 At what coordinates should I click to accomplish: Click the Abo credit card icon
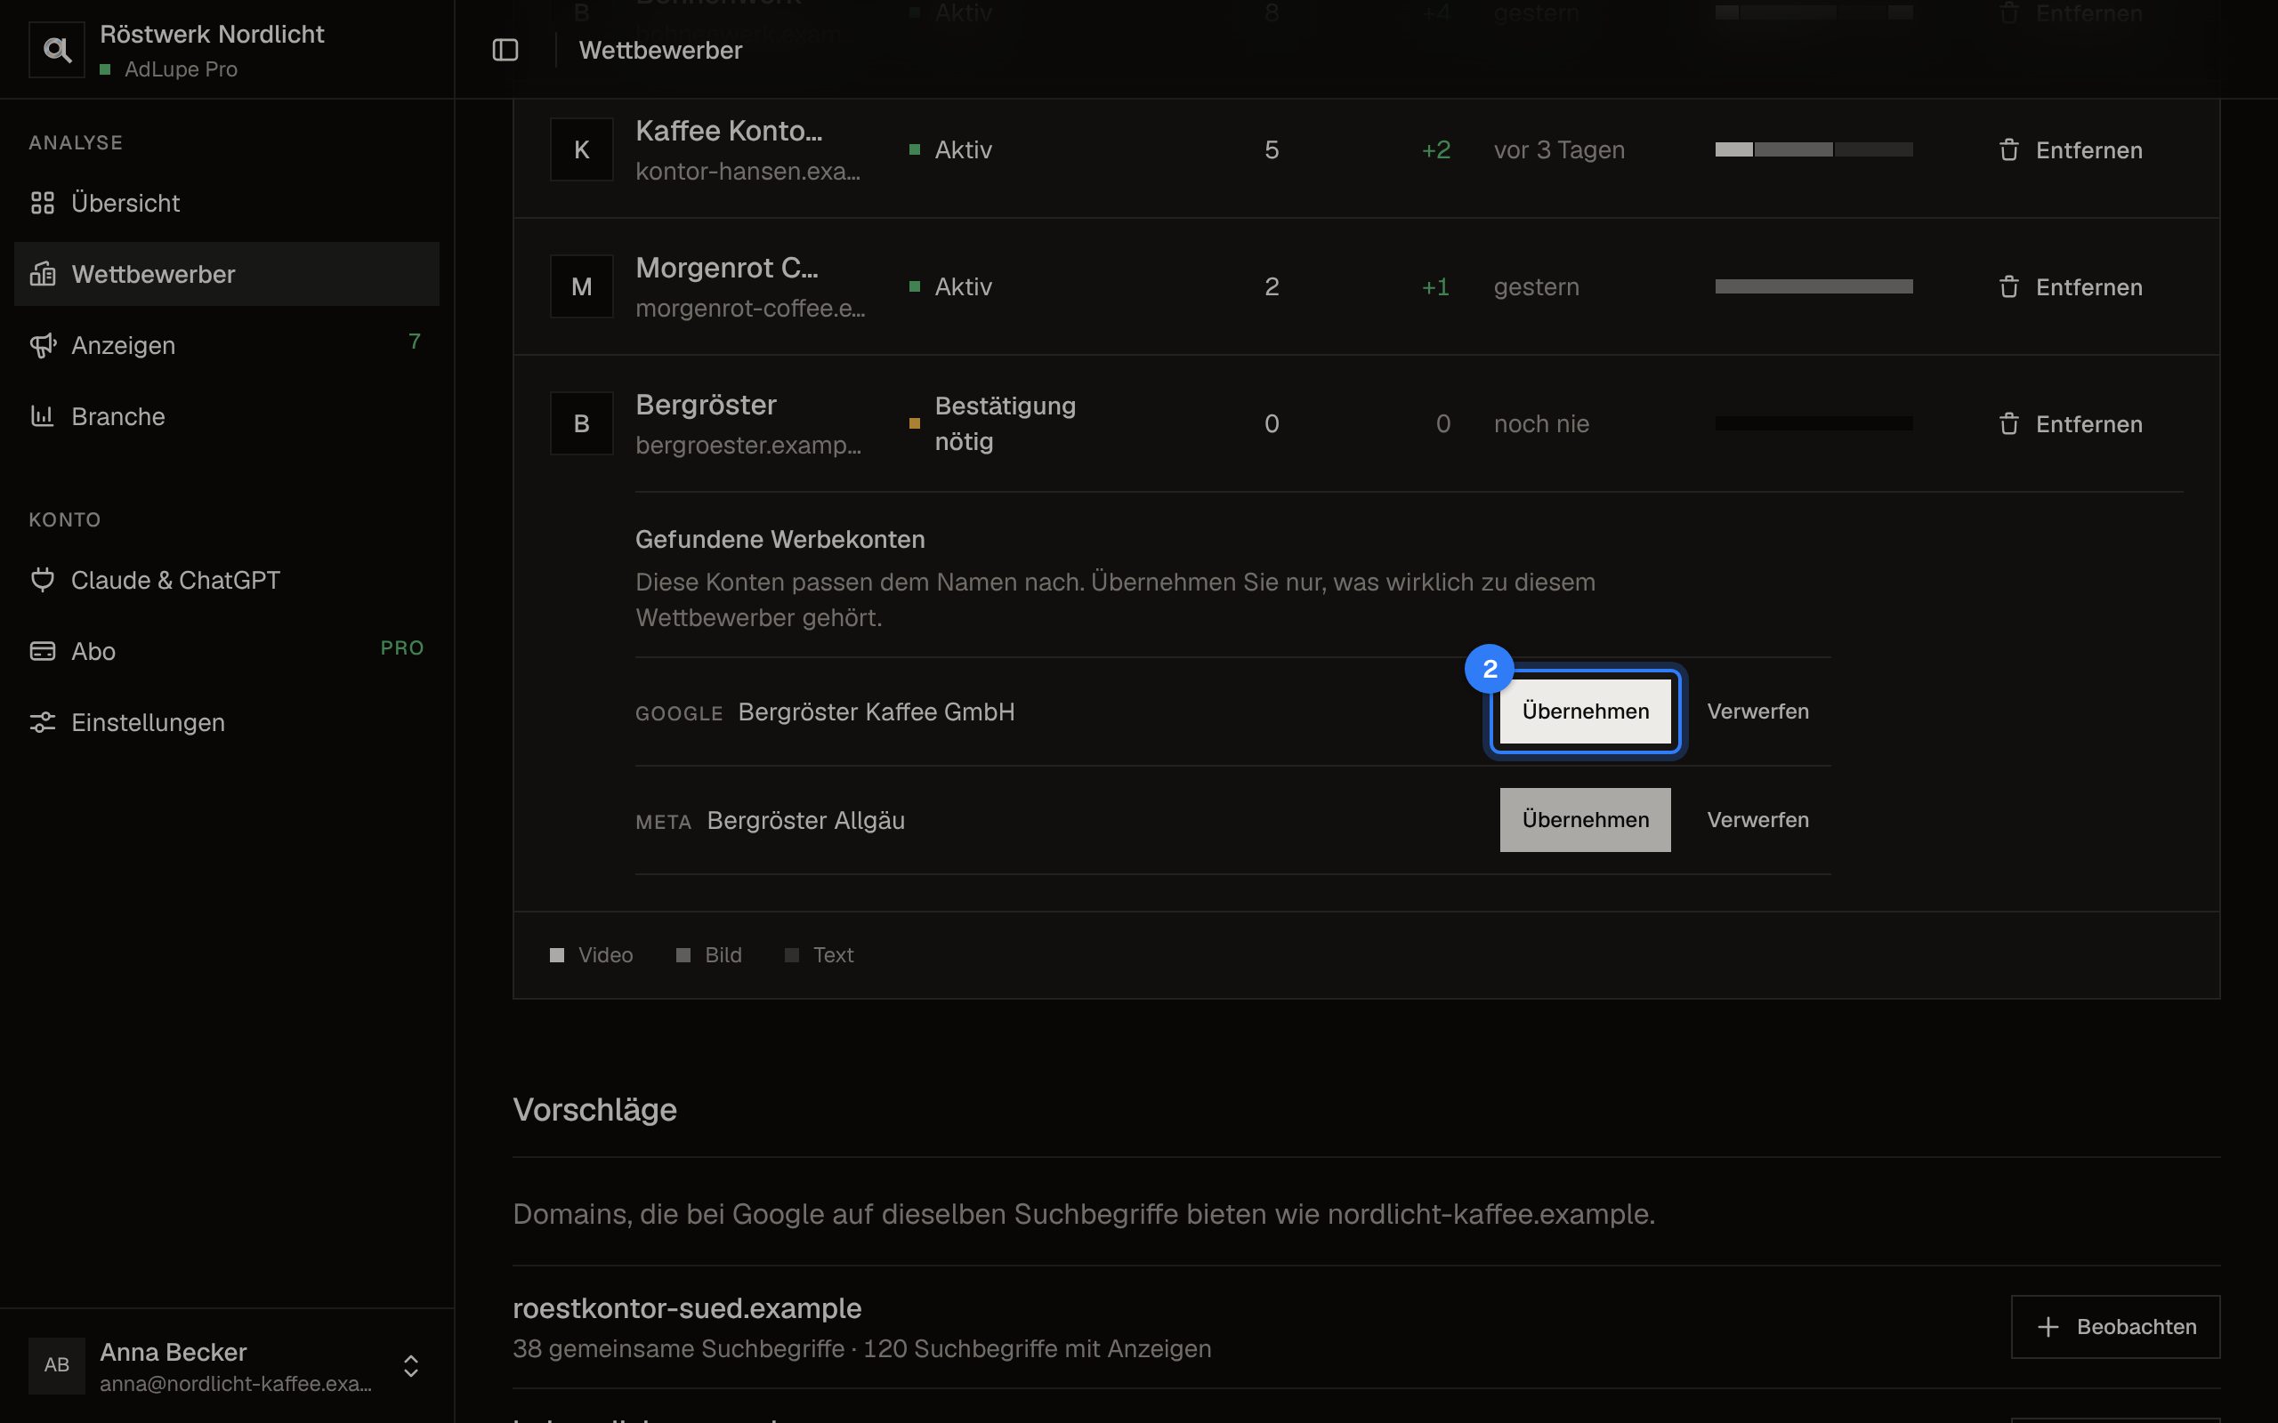43,651
